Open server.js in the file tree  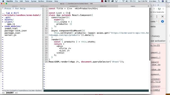click(x=10, y=35)
